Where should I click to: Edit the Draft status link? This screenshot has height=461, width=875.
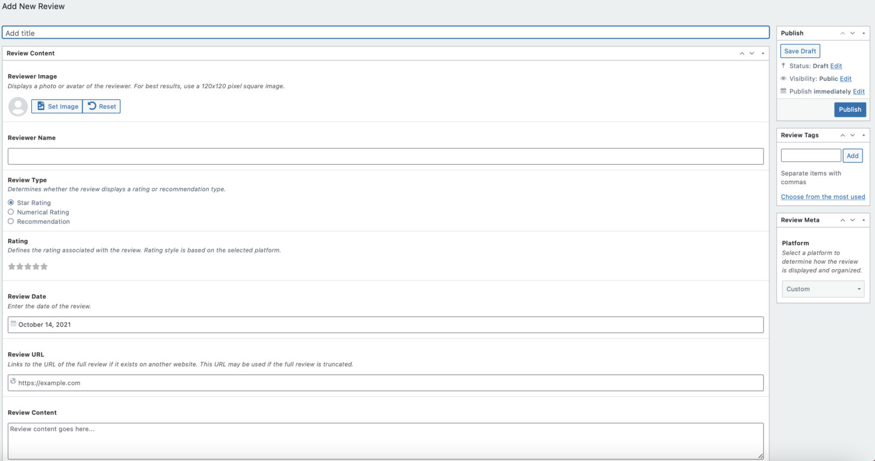tap(836, 66)
